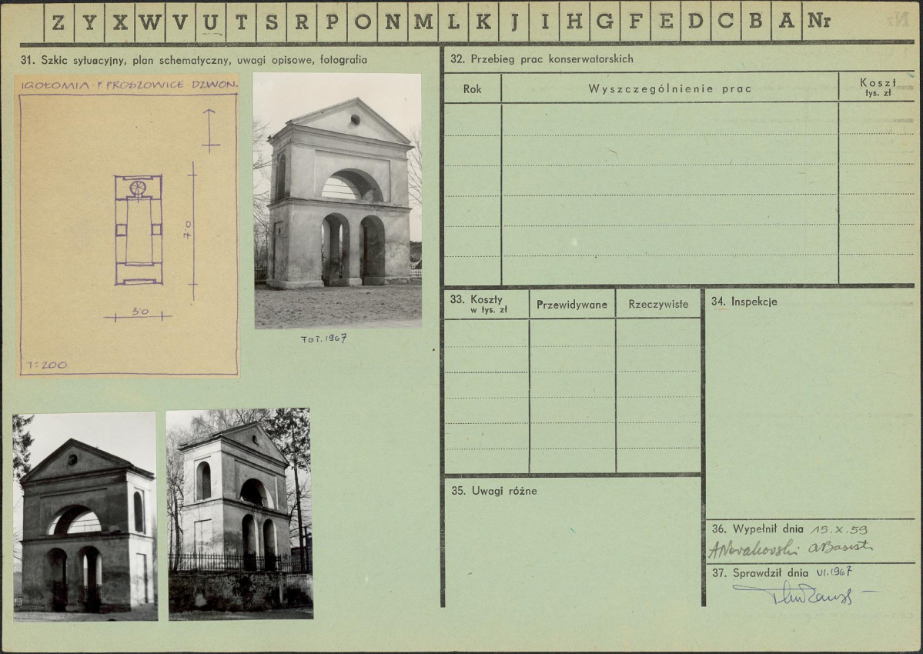
Task: Select the Przewidywane column header
Action: coord(571,305)
